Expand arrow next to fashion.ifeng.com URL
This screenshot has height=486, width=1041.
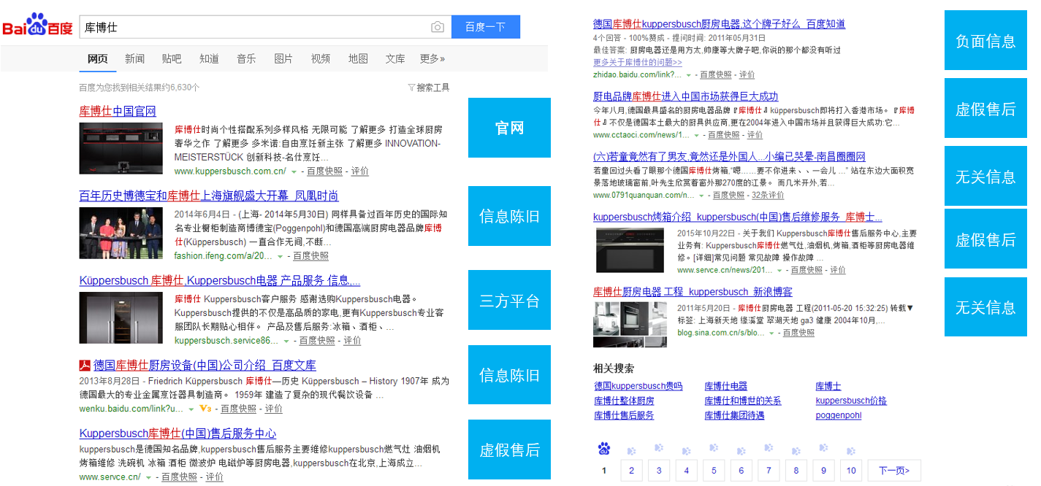(281, 256)
